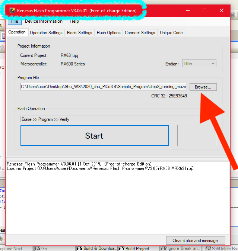Switch to the Block Settings tab

(x=80, y=33)
